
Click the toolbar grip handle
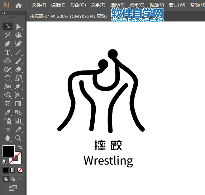pos(13,17)
